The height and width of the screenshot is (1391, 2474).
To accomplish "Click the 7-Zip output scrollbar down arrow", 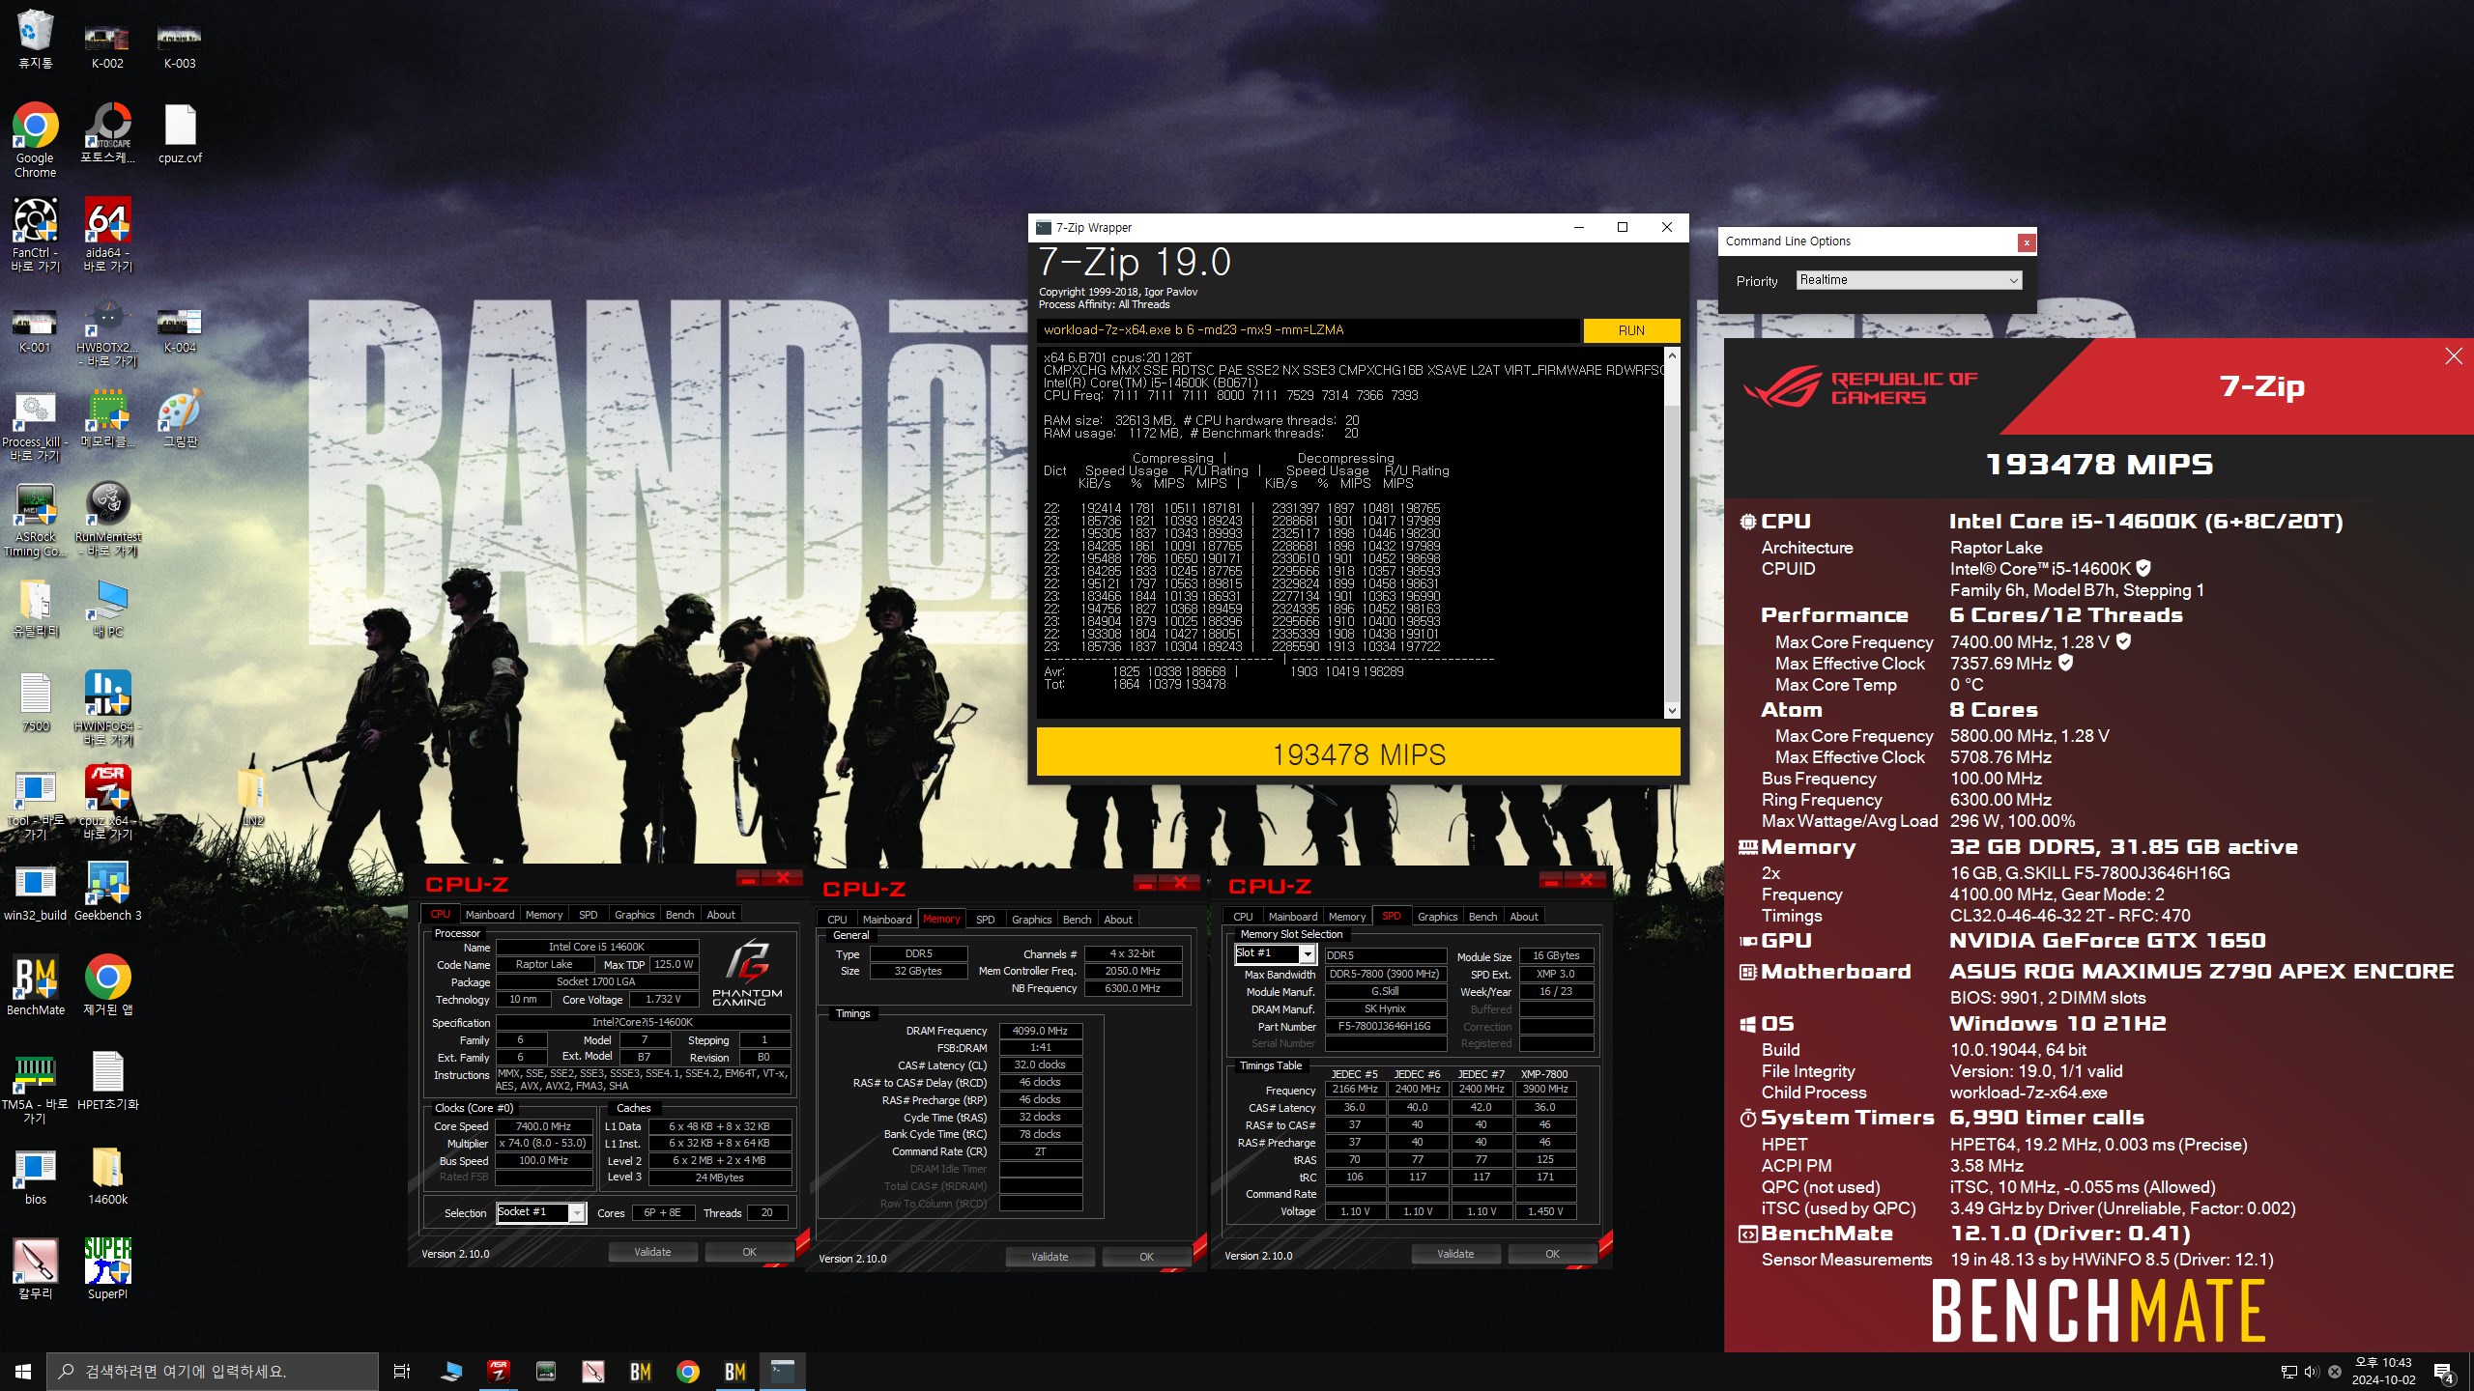I will [x=1672, y=711].
